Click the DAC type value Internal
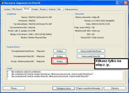 coord(32,27)
